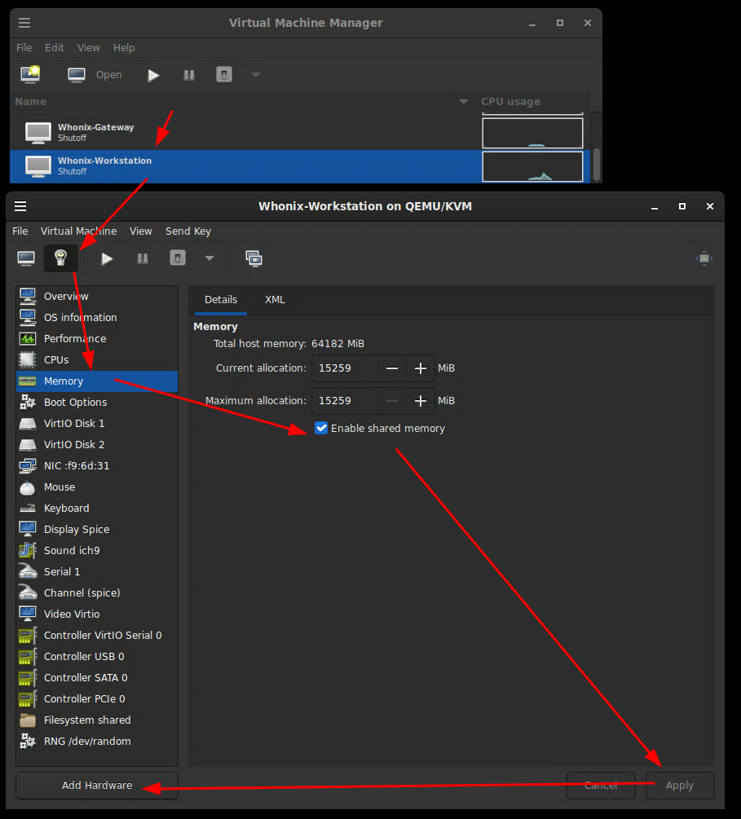Decrease Current allocation with minus button
Image resolution: width=741 pixels, height=819 pixels.
click(392, 368)
